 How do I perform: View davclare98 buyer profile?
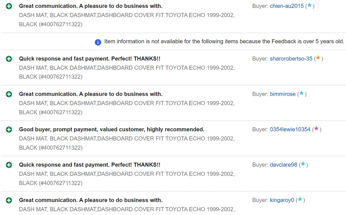tap(283, 165)
